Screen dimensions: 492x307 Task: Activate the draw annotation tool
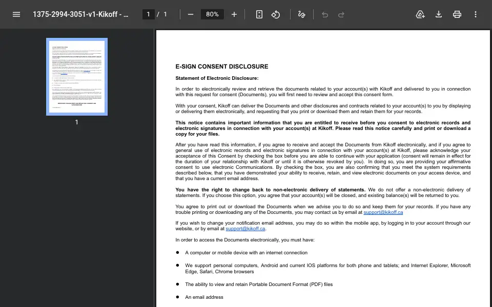click(301, 14)
